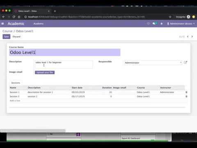
Task: Upload your file for Image small
Action: (45, 72)
